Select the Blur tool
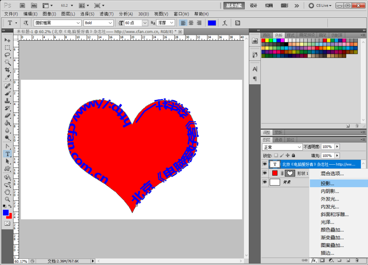The width and height of the screenshot is (368, 265). coord(7,130)
